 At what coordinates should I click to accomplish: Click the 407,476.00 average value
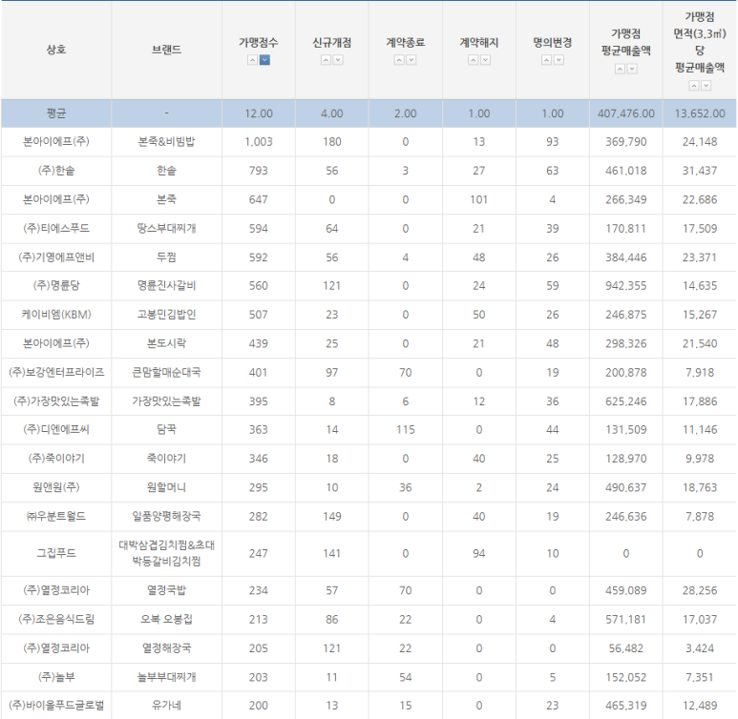click(x=626, y=113)
